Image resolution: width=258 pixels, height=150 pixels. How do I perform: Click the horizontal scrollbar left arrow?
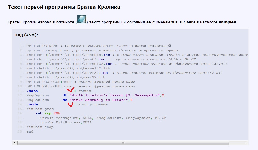15,143
